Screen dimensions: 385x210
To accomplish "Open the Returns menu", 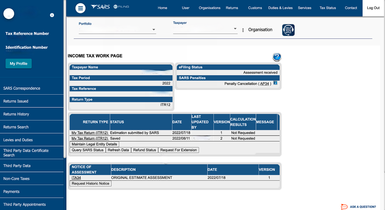I will pos(232,8).
